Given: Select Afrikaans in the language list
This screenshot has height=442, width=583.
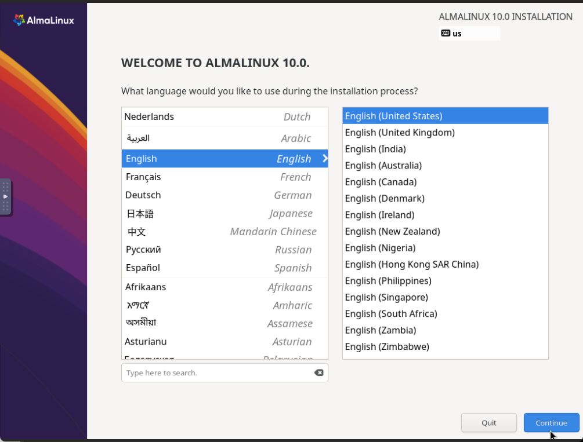Looking at the screenshot, I should coord(224,287).
